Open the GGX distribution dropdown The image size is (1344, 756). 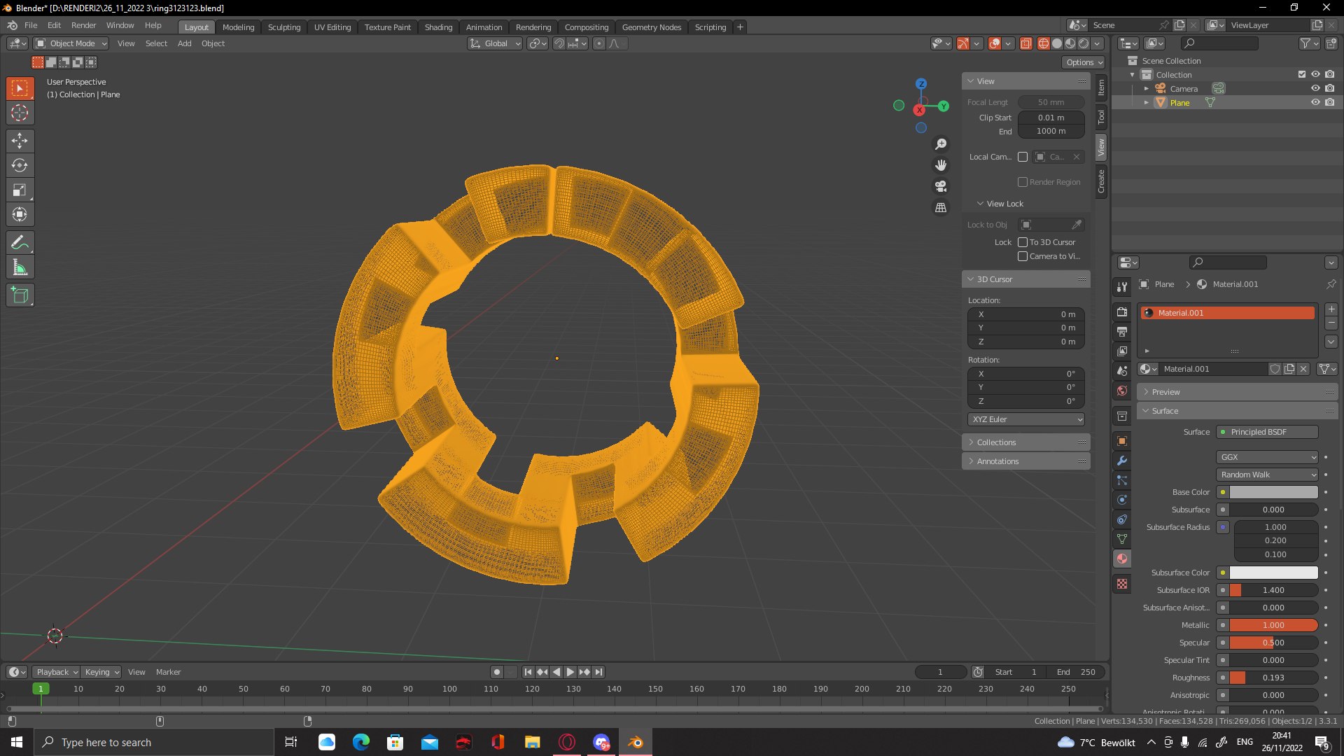[x=1267, y=457]
